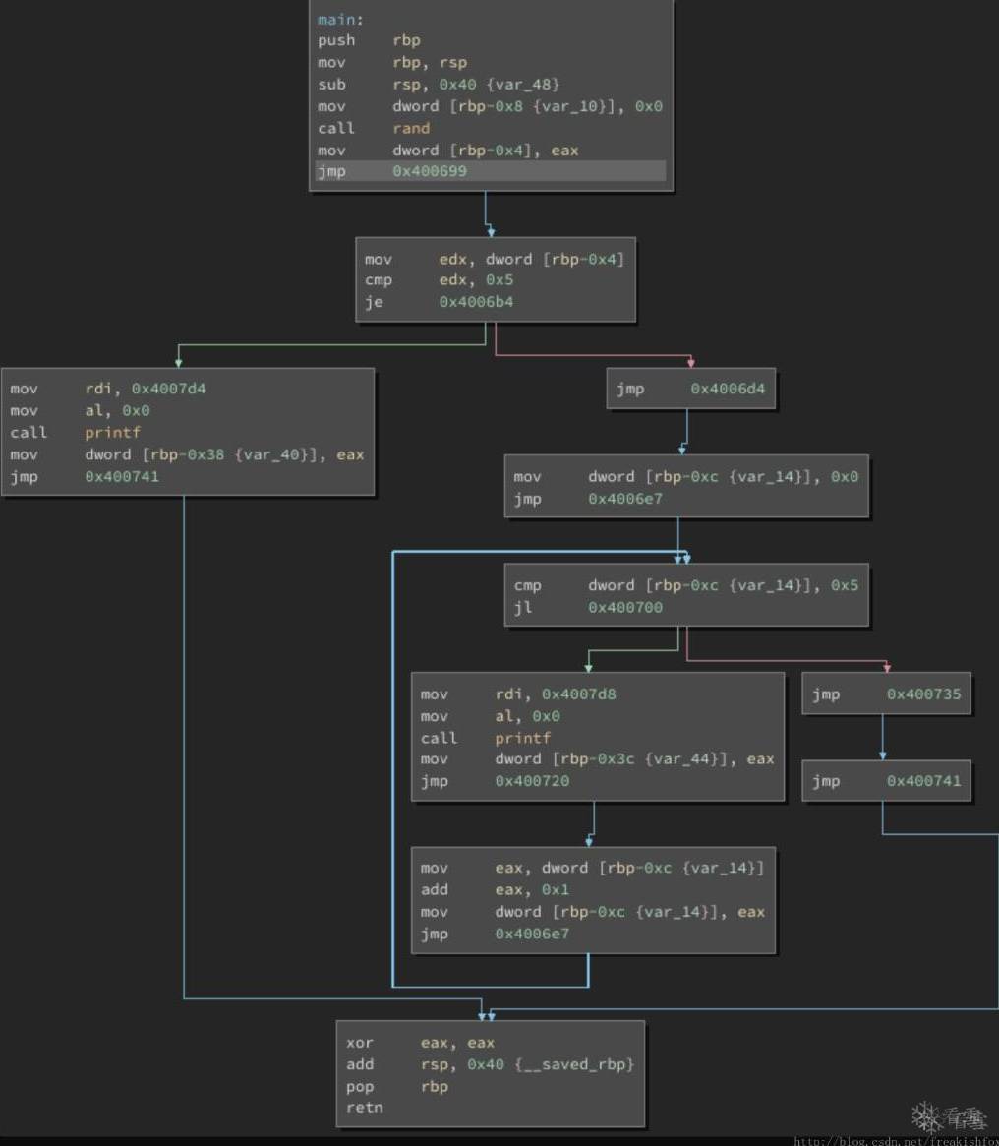Click 0x400741 in the block below 0x400735

[923, 781]
